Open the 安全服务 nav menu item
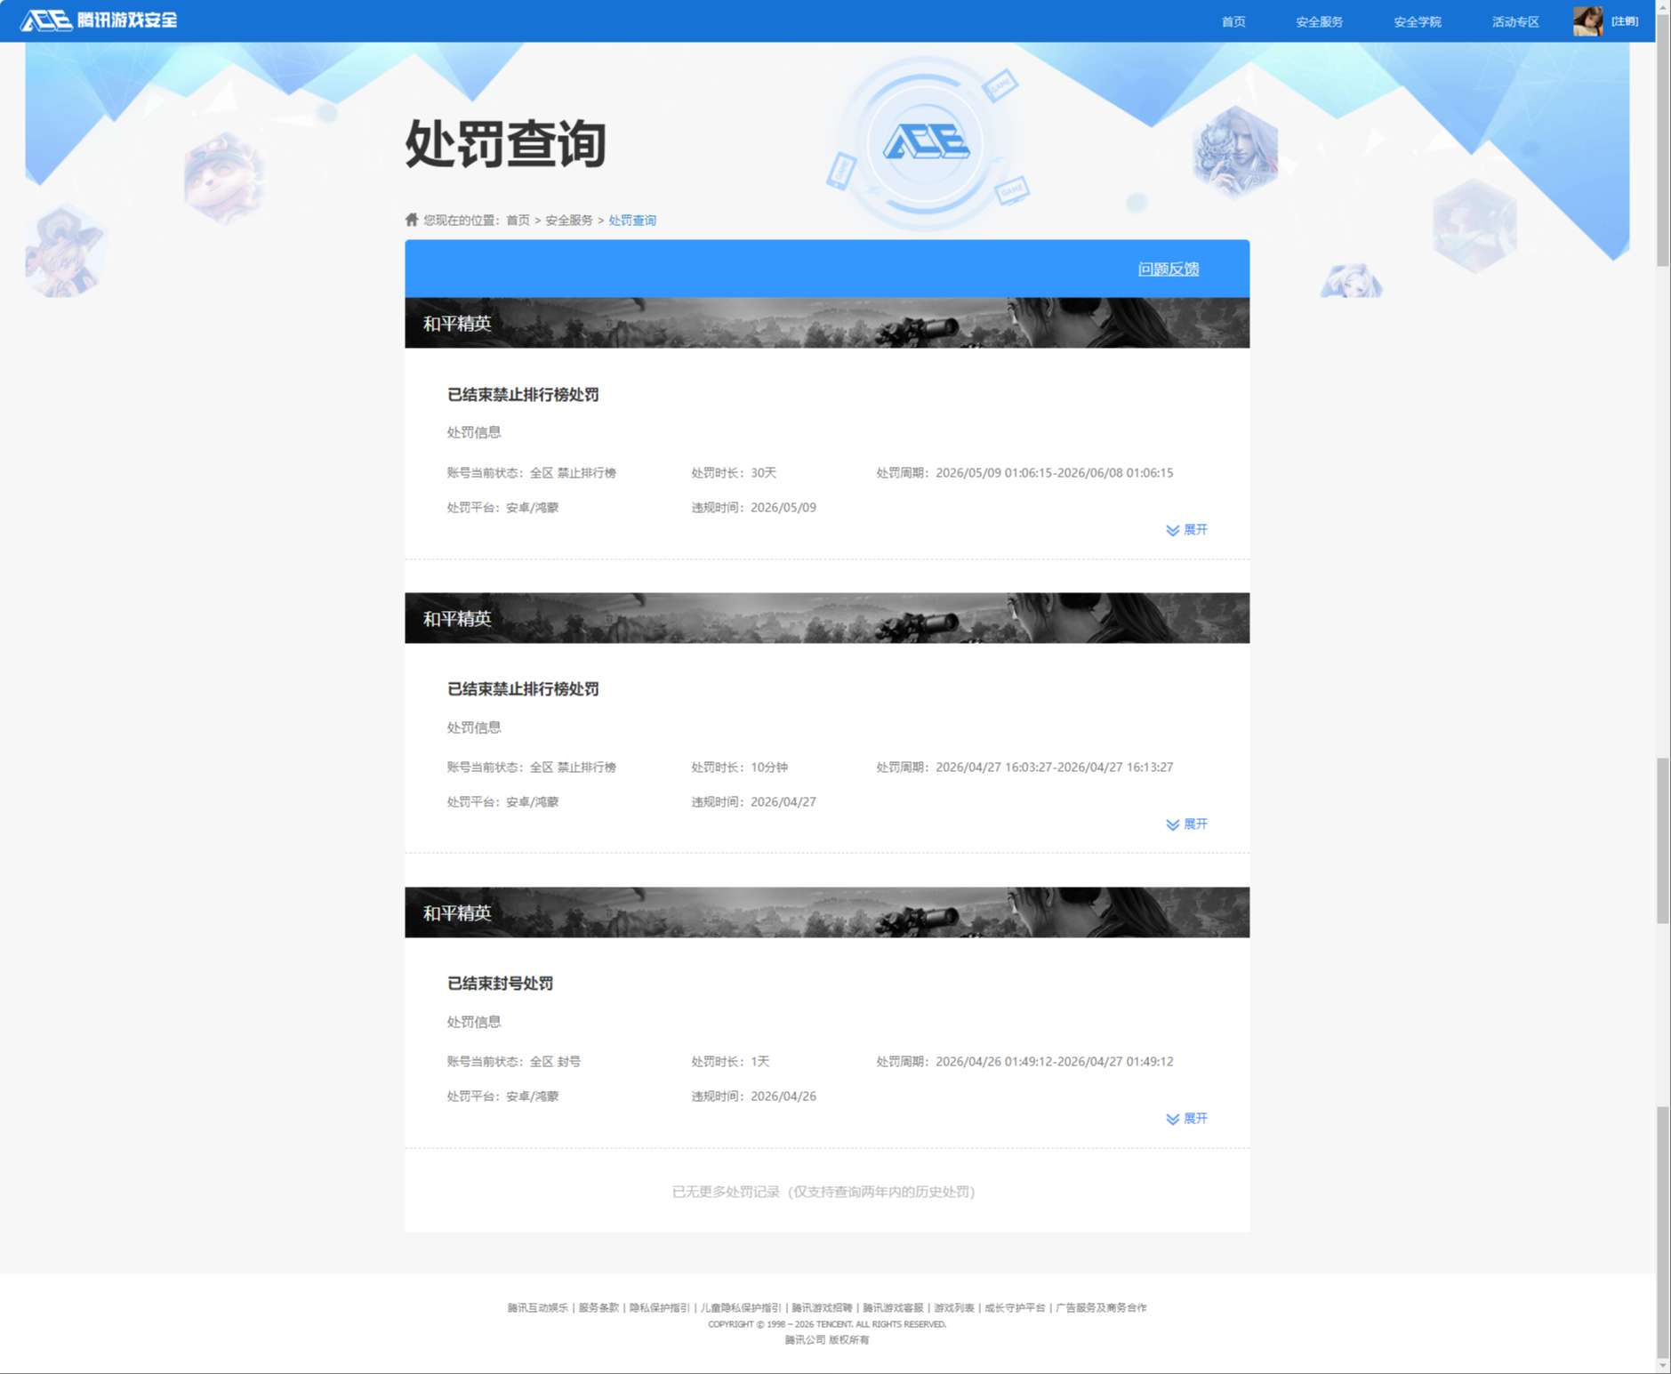 click(1319, 21)
